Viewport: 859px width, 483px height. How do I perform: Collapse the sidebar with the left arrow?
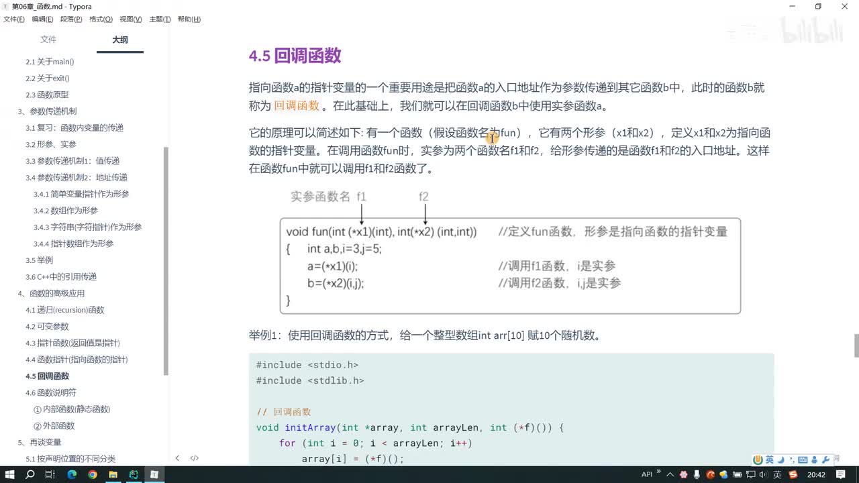177,458
